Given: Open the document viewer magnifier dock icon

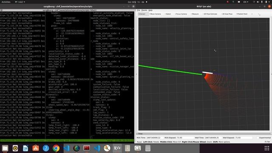Looking at the screenshot, I should click(x=138, y=148).
